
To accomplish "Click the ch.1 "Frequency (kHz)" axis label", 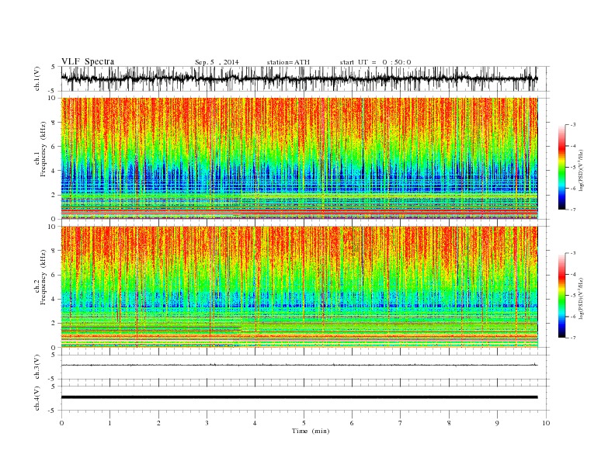I will click(43, 149).
